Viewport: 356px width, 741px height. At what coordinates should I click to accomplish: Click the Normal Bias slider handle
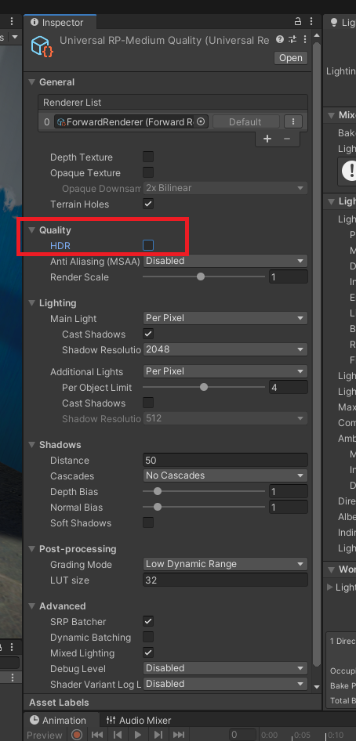click(158, 507)
